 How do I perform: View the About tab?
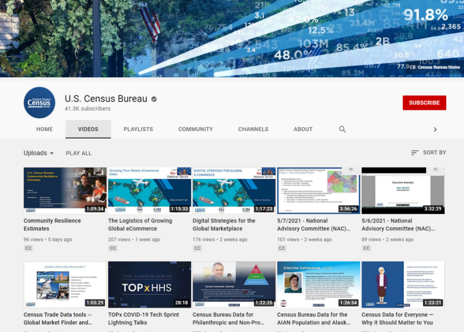[x=303, y=129]
